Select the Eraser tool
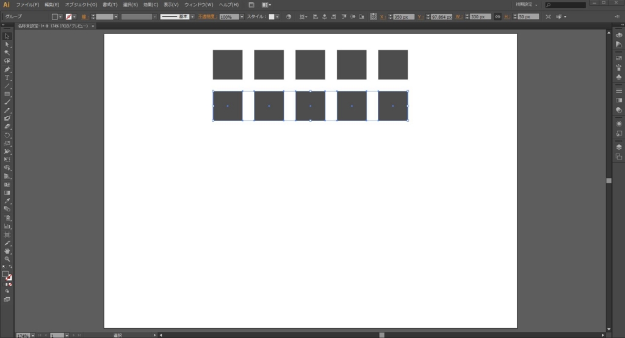 pos(7,127)
